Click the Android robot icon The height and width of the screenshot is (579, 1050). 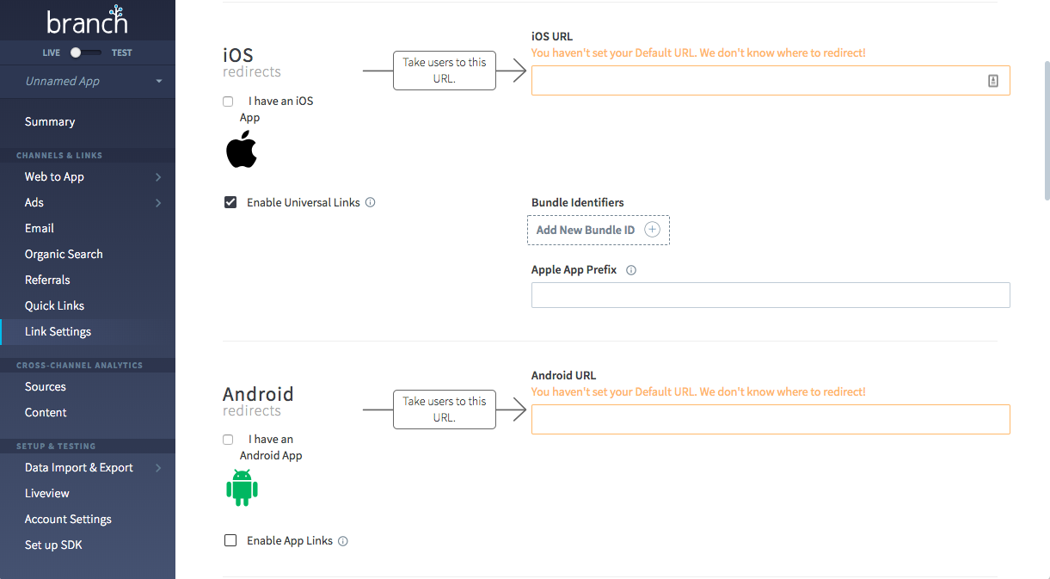(242, 488)
